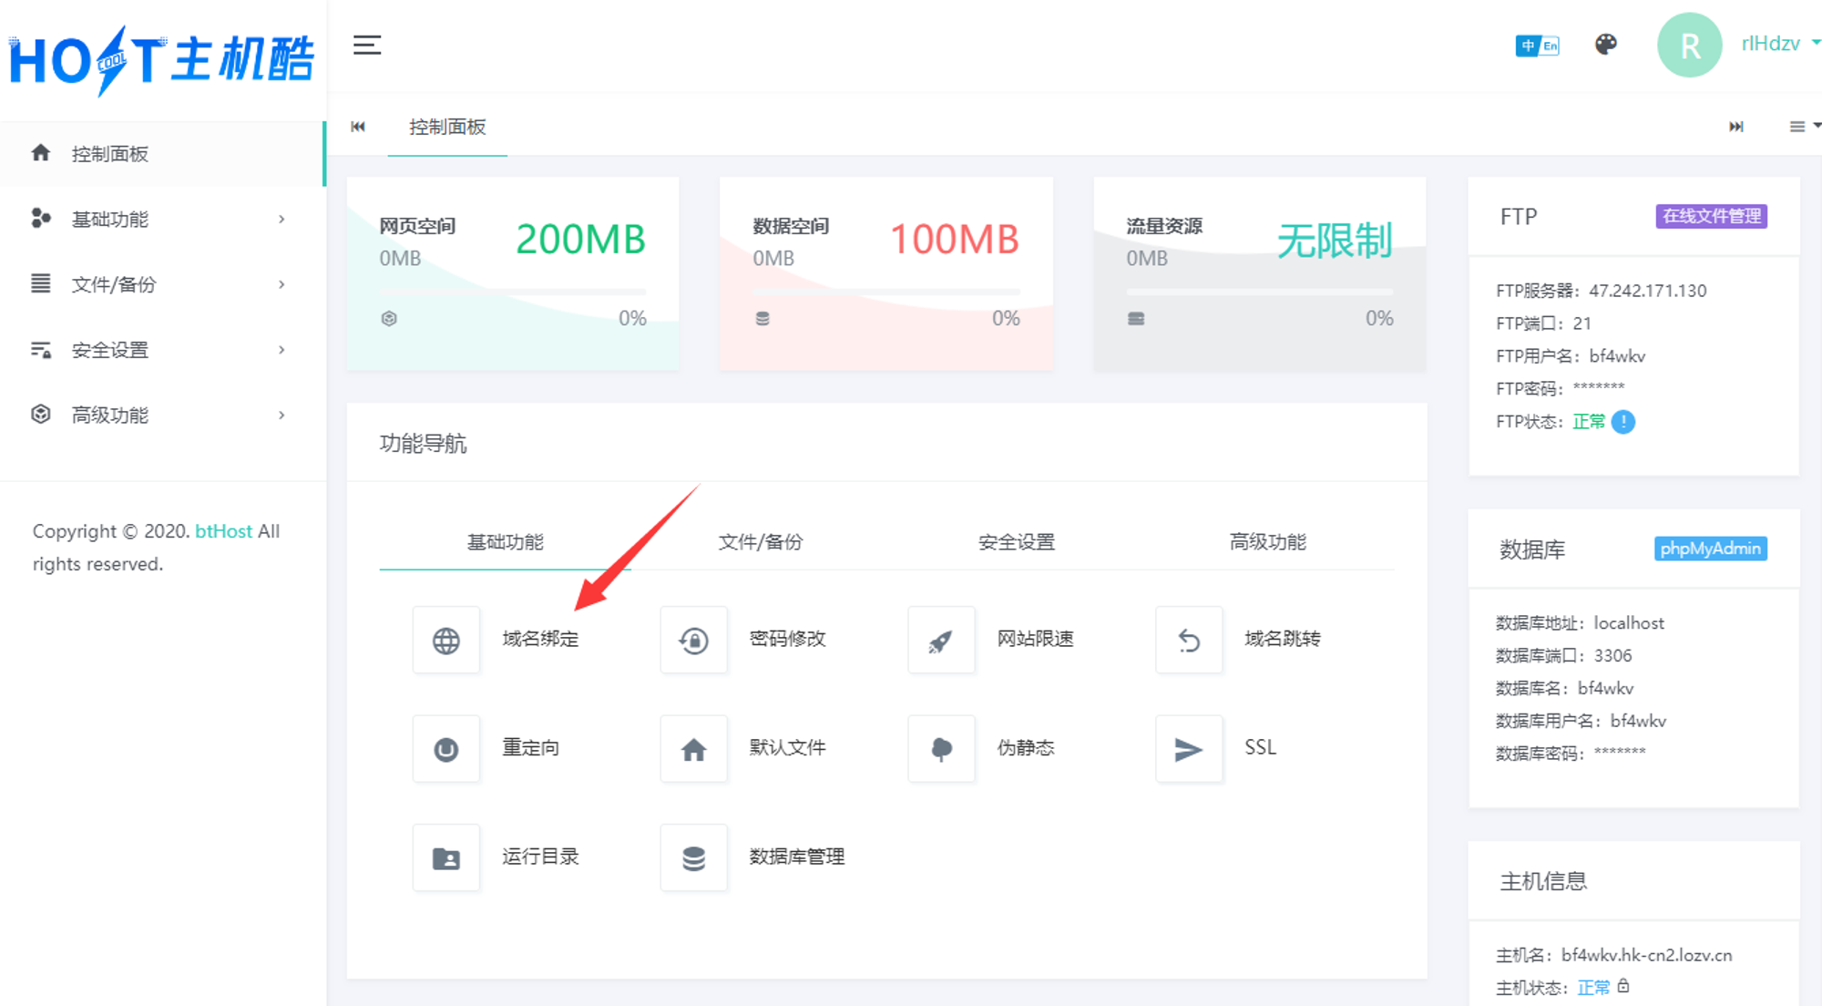Viewport: 1822px width, 1006px height.
Task: Click the 主机状态 正常 status text
Action: [1593, 988]
